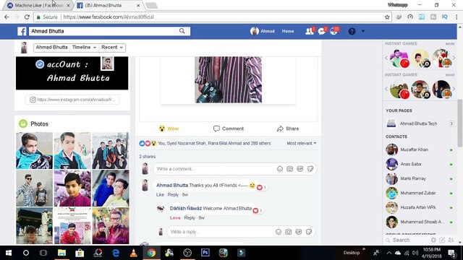
Task: Open the Kaaba photo thumbnail
Action: click(34, 226)
